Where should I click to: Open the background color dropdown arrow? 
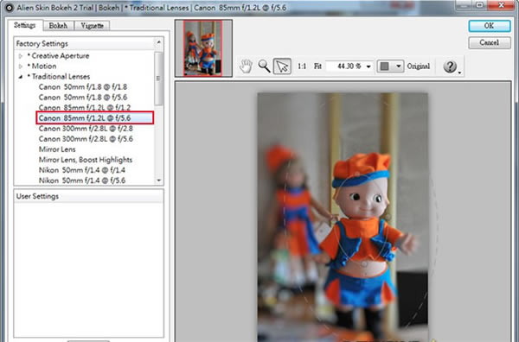pos(399,66)
